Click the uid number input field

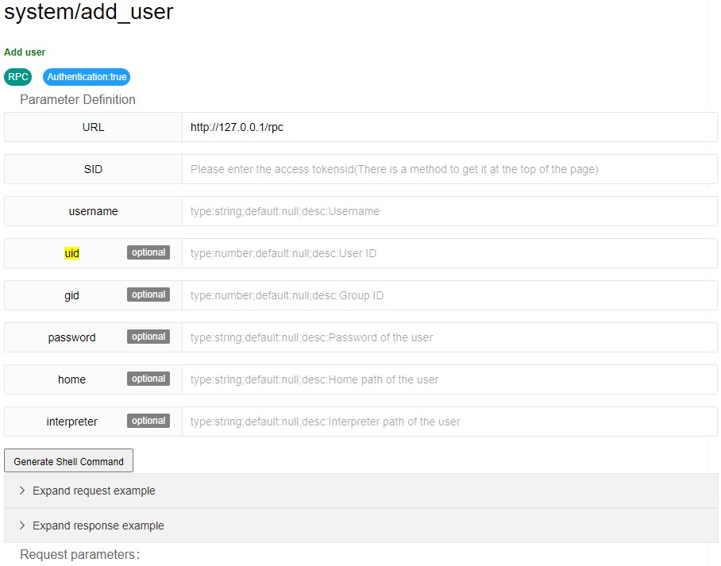[449, 253]
